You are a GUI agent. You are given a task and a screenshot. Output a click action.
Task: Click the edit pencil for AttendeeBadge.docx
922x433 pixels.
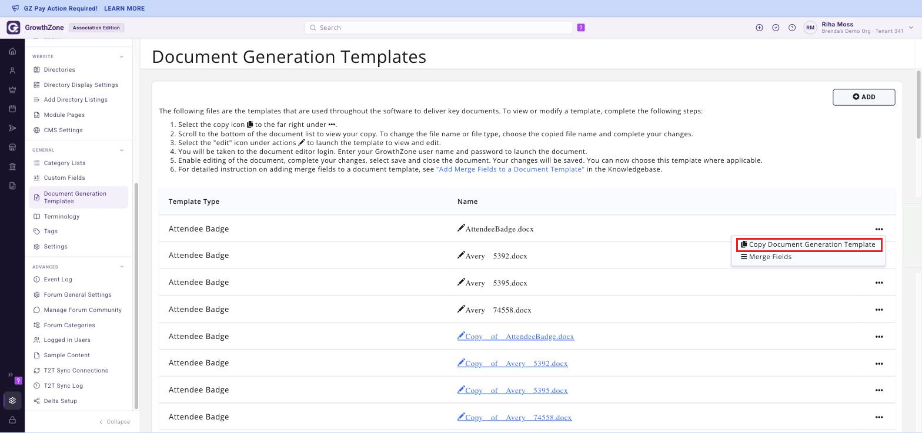(x=461, y=228)
